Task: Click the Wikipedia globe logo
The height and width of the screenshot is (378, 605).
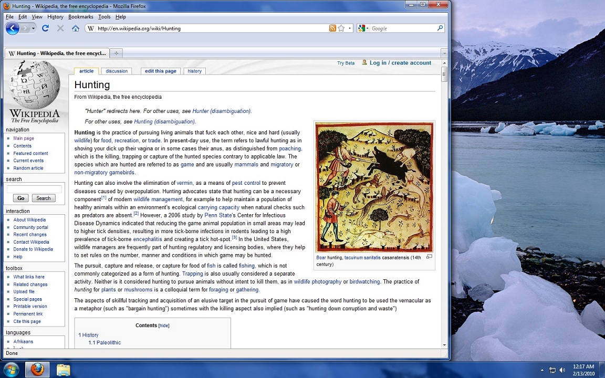Action: point(35,85)
